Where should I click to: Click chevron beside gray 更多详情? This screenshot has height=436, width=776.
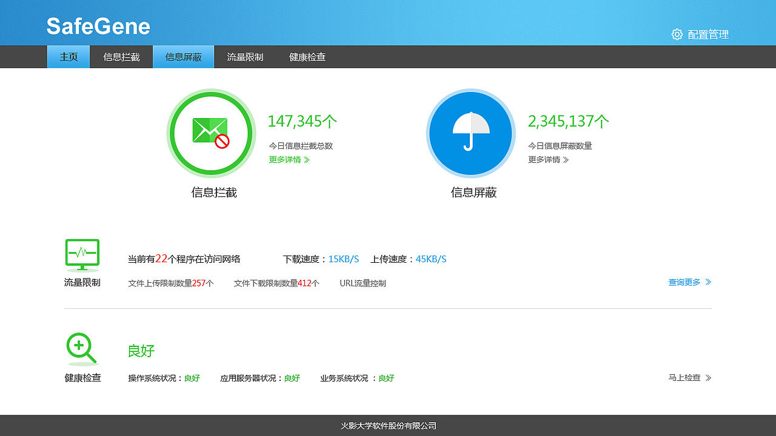pyautogui.click(x=566, y=160)
